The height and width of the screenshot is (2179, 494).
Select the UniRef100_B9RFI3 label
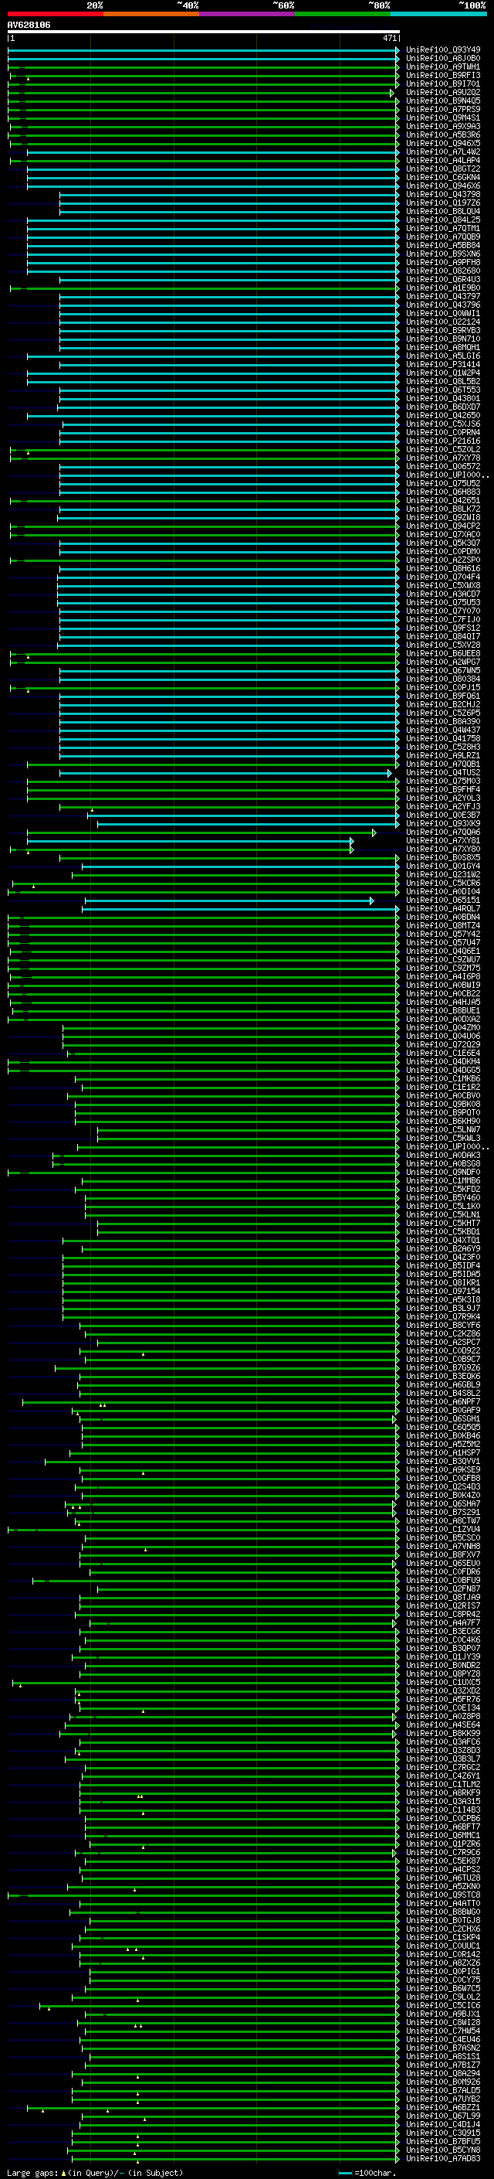pyautogui.click(x=443, y=75)
